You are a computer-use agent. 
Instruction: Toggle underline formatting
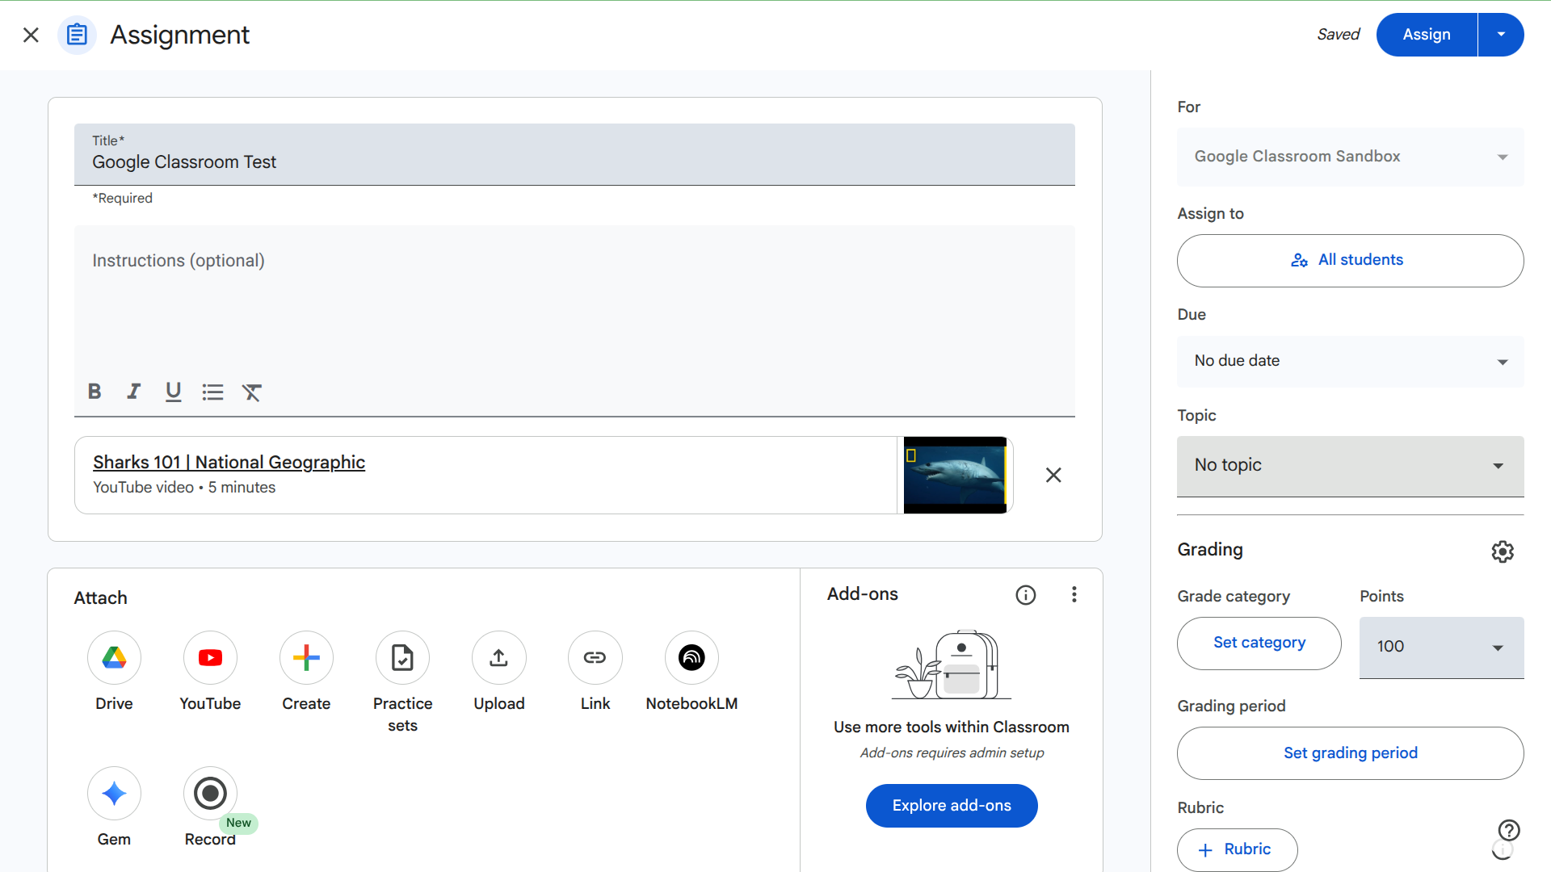173,392
